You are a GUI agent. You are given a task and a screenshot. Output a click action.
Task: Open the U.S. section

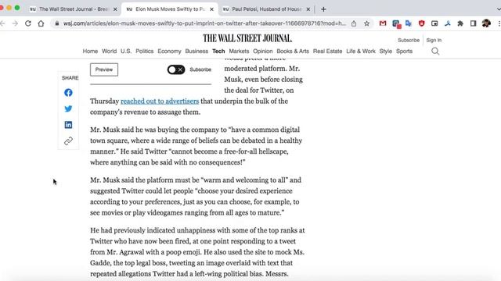tap(126, 51)
